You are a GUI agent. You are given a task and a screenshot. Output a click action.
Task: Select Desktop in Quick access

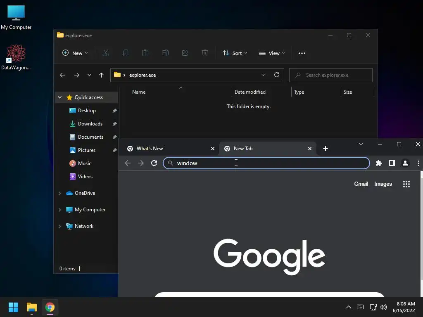click(87, 111)
